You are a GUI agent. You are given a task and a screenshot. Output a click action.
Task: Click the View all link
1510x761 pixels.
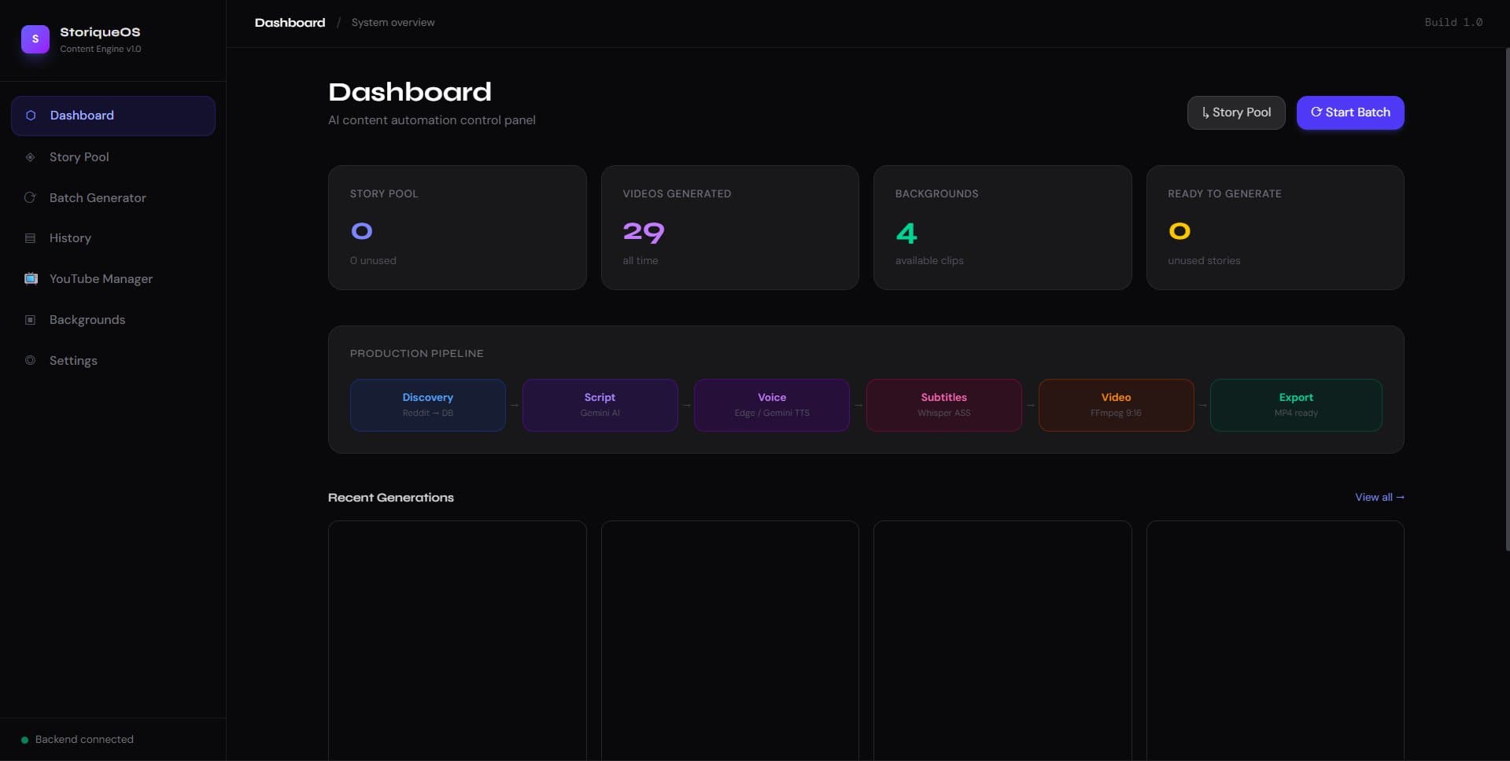[1379, 497]
